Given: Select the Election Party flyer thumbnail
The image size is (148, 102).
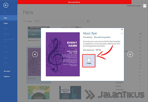Looking at the screenshot, I should coord(70,92).
